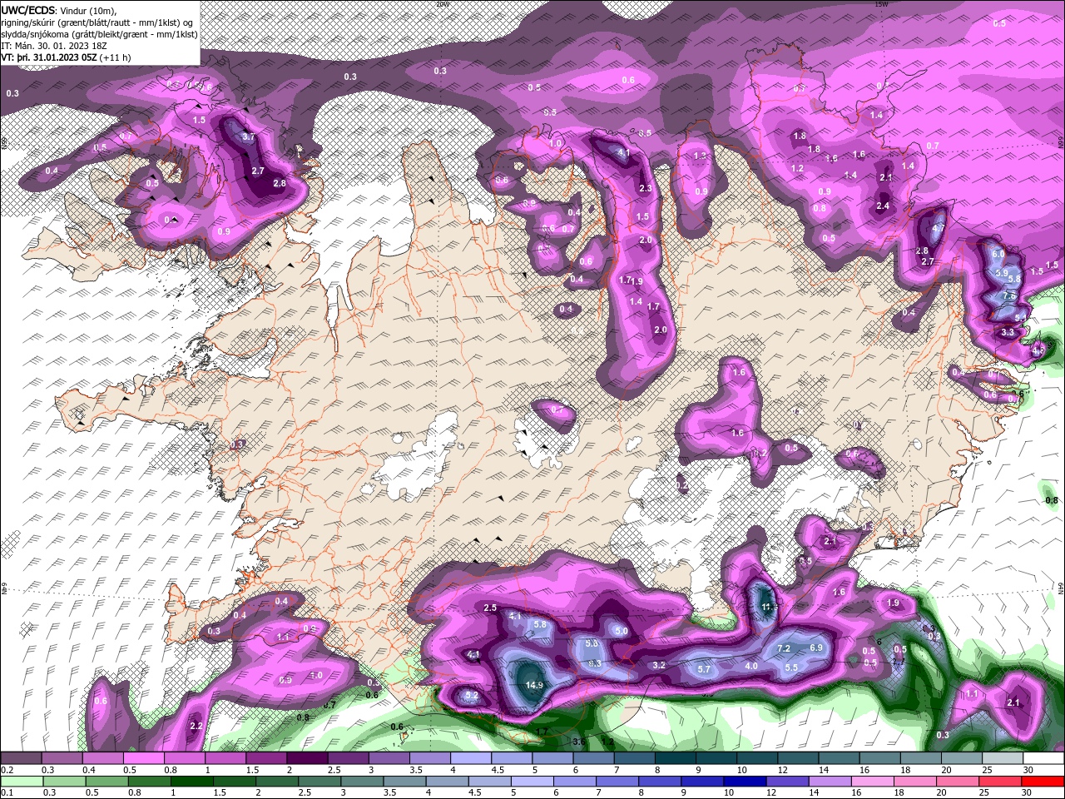1065x799 pixels.
Task: Click the bright red 30+ rain legend swatch
Action: (x=1043, y=782)
